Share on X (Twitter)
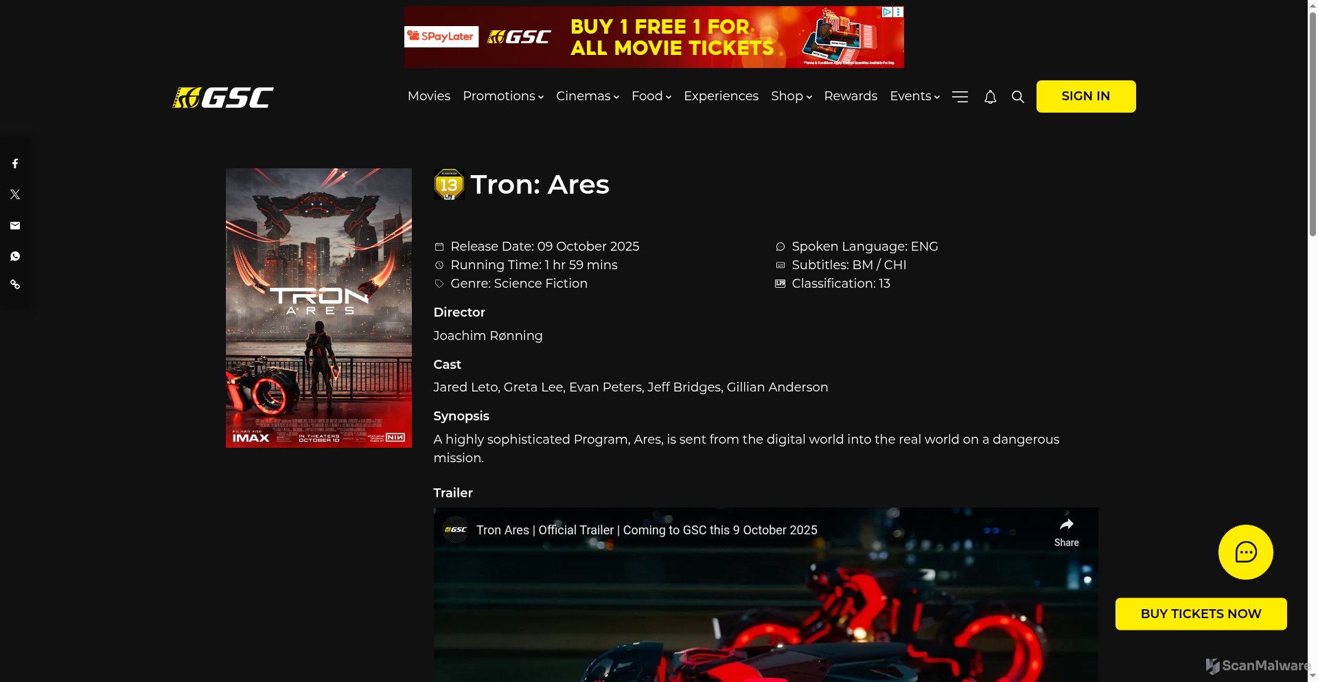This screenshot has height=682, width=1318. pyautogui.click(x=15, y=194)
